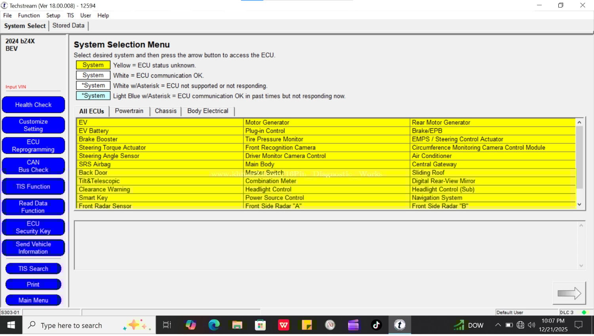Select EV Battery in the ECU list
Screen dimensions: 594x336
[x=94, y=131]
